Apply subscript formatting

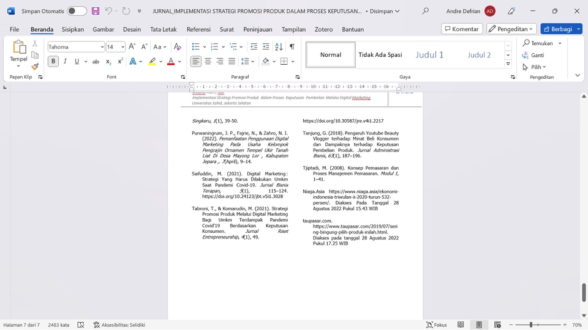pyautogui.click(x=108, y=61)
